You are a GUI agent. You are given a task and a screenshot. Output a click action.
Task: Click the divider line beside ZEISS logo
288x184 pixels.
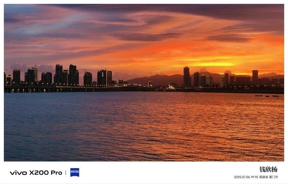(x=66, y=173)
